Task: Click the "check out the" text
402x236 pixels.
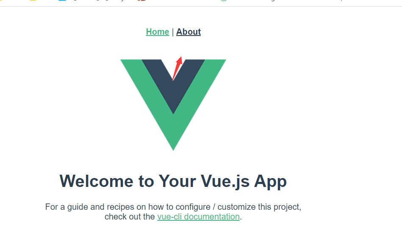Action: coord(130,217)
